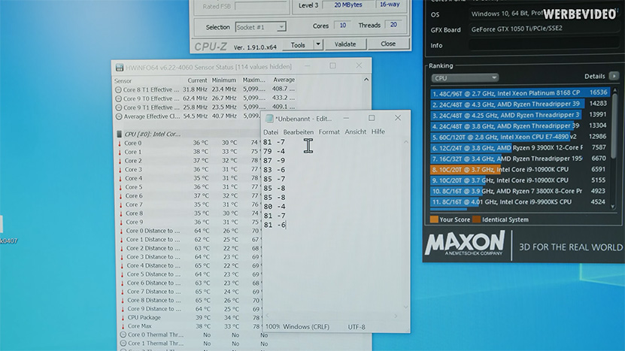
Task: Click the Close button in CPU-Z
Action: (x=388, y=44)
